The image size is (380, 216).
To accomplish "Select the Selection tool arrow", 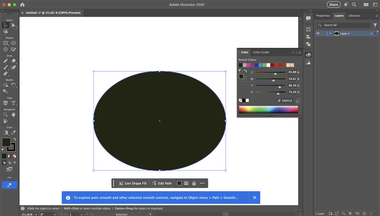I will pyautogui.click(x=6, y=25).
